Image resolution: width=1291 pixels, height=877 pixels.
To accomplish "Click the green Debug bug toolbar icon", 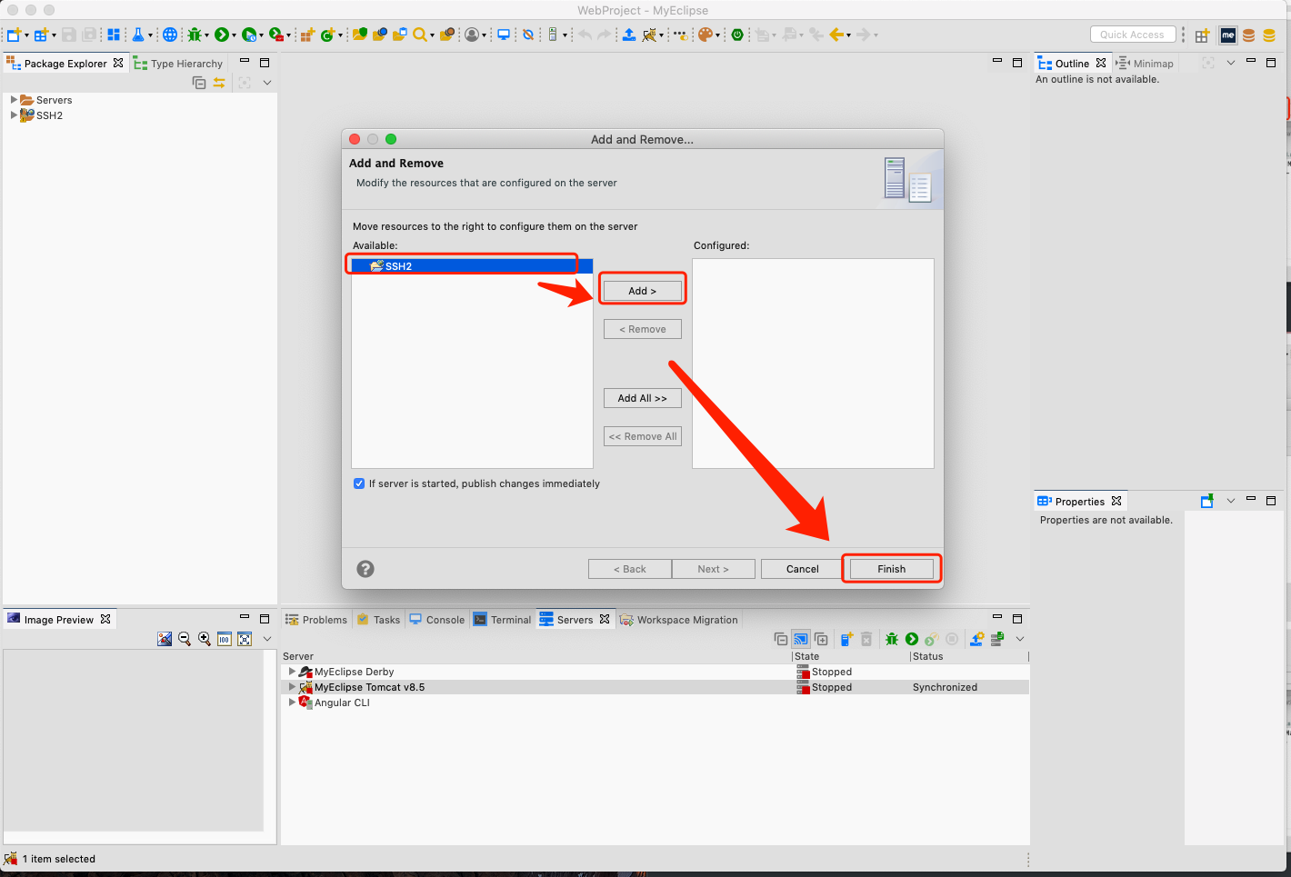I will [x=195, y=35].
